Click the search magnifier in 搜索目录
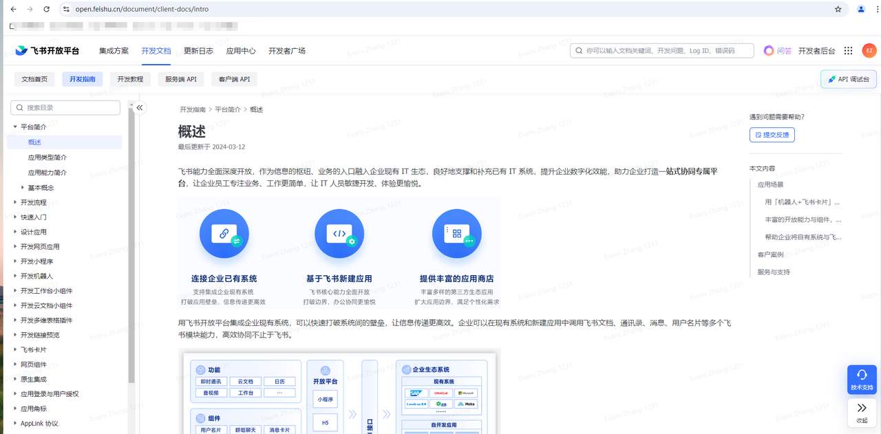This screenshot has height=434, width=881. [x=19, y=108]
